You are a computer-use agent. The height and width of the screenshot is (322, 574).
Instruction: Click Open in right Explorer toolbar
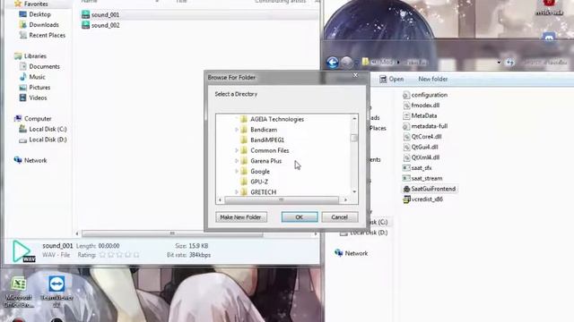pos(392,79)
